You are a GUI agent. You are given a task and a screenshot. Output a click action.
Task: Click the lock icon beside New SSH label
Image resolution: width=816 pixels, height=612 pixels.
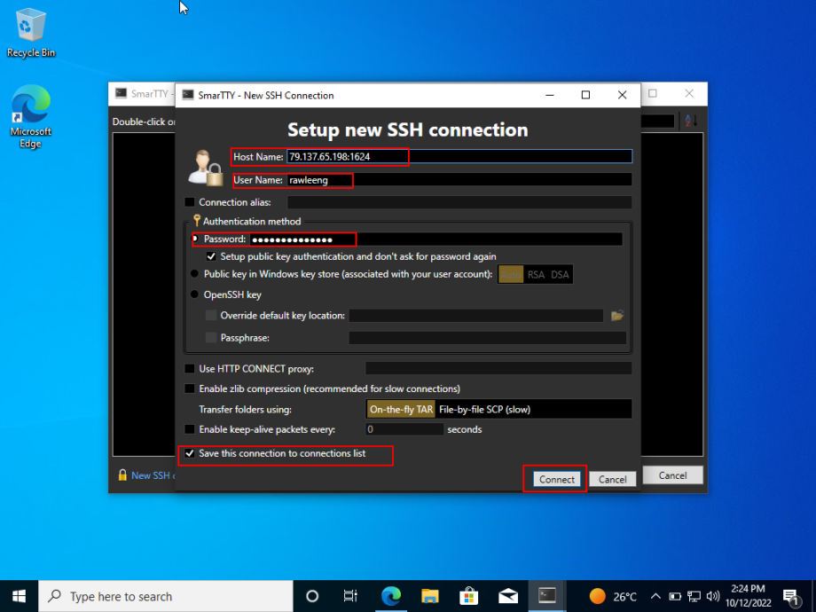click(x=122, y=475)
